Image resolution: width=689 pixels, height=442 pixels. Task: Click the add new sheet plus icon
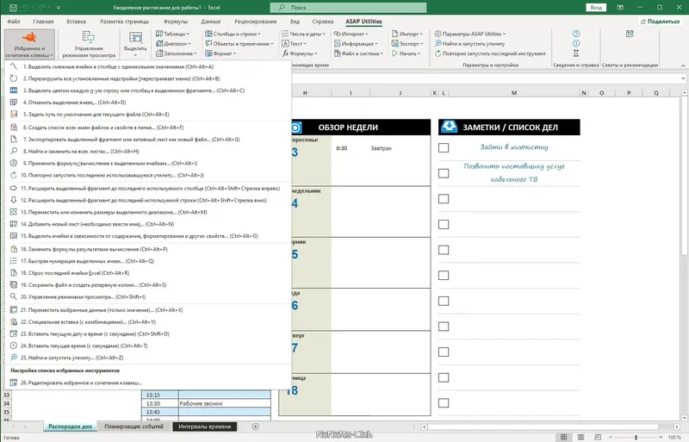pos(255,426)
